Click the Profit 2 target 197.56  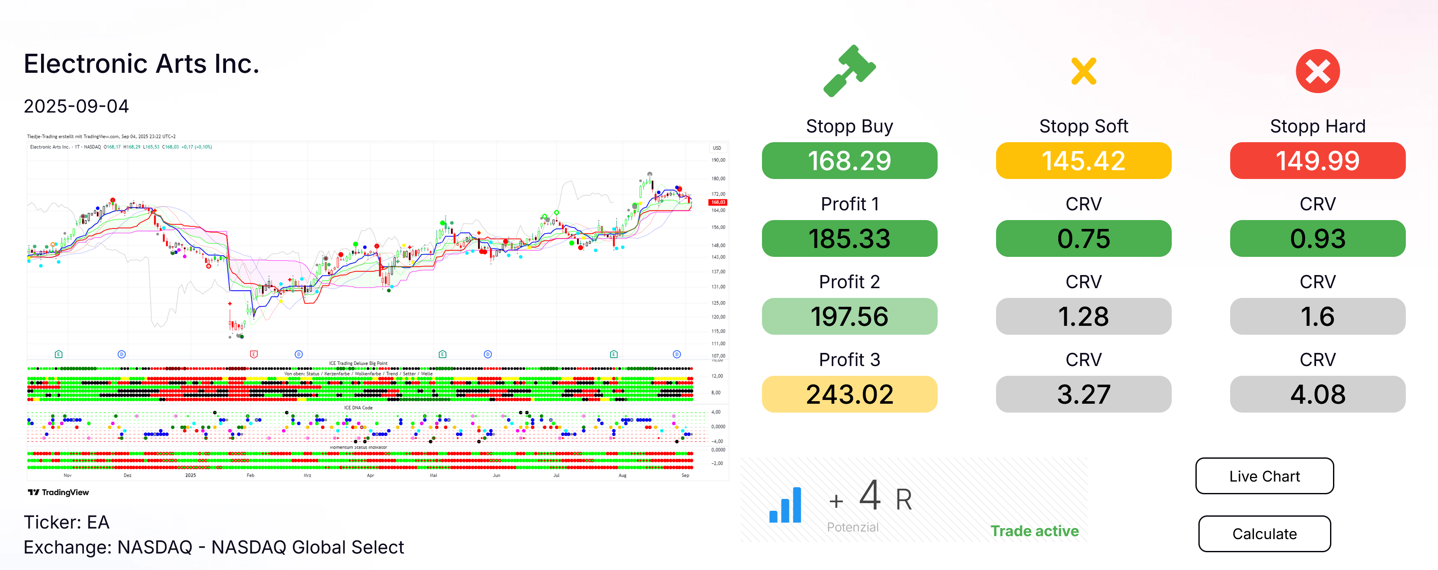849,316
